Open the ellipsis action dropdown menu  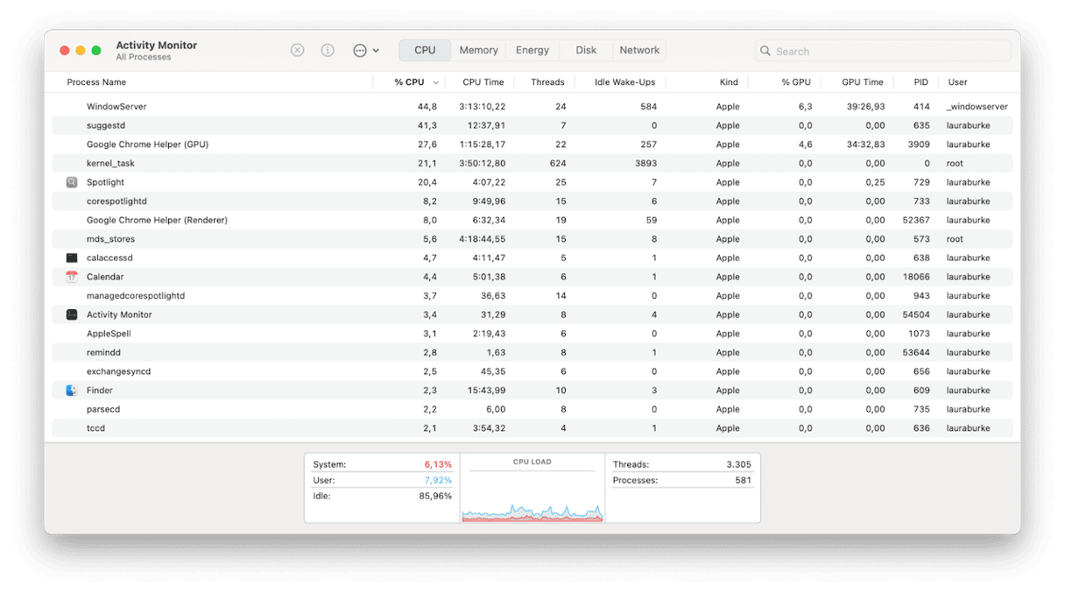tap(365, 51)
